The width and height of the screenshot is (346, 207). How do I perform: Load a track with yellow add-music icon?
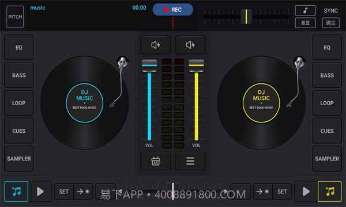[x=330, y=191]
